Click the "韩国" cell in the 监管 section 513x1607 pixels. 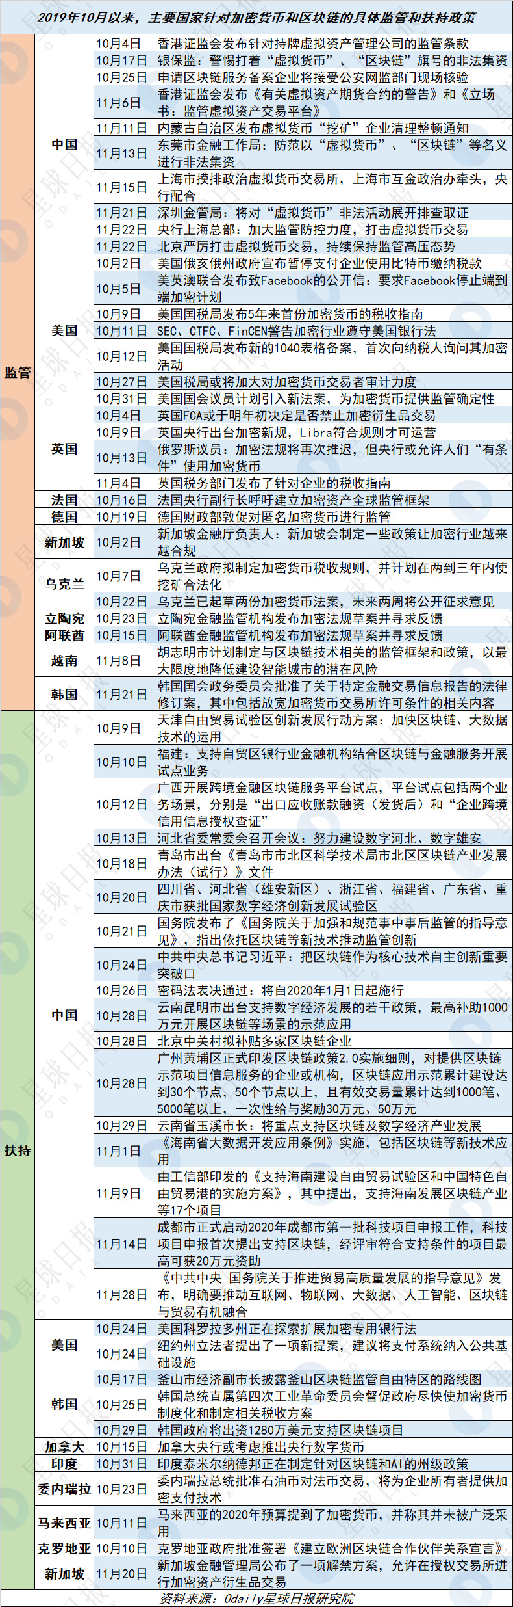click(64, 695)
